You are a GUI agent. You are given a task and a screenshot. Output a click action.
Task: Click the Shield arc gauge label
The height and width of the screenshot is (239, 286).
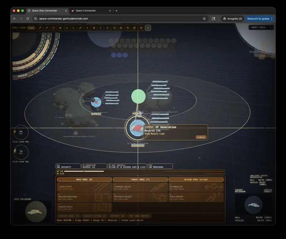pos(23,75)
